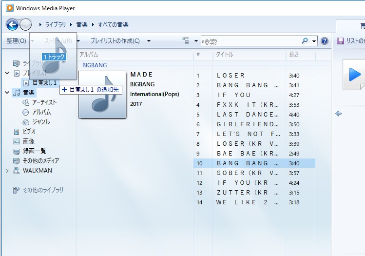Collapse the 音楽 tree node
This screenshot has height=256, width=365.
pyautogui.click(x=7, y=93)
